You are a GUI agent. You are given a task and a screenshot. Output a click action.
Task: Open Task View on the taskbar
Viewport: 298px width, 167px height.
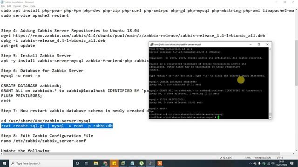tap(86, 163)
